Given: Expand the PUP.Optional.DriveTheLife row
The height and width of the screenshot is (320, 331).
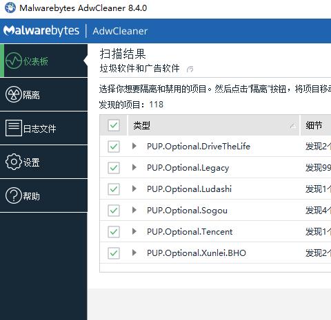Looking at the screenshot, I should 134,146.
